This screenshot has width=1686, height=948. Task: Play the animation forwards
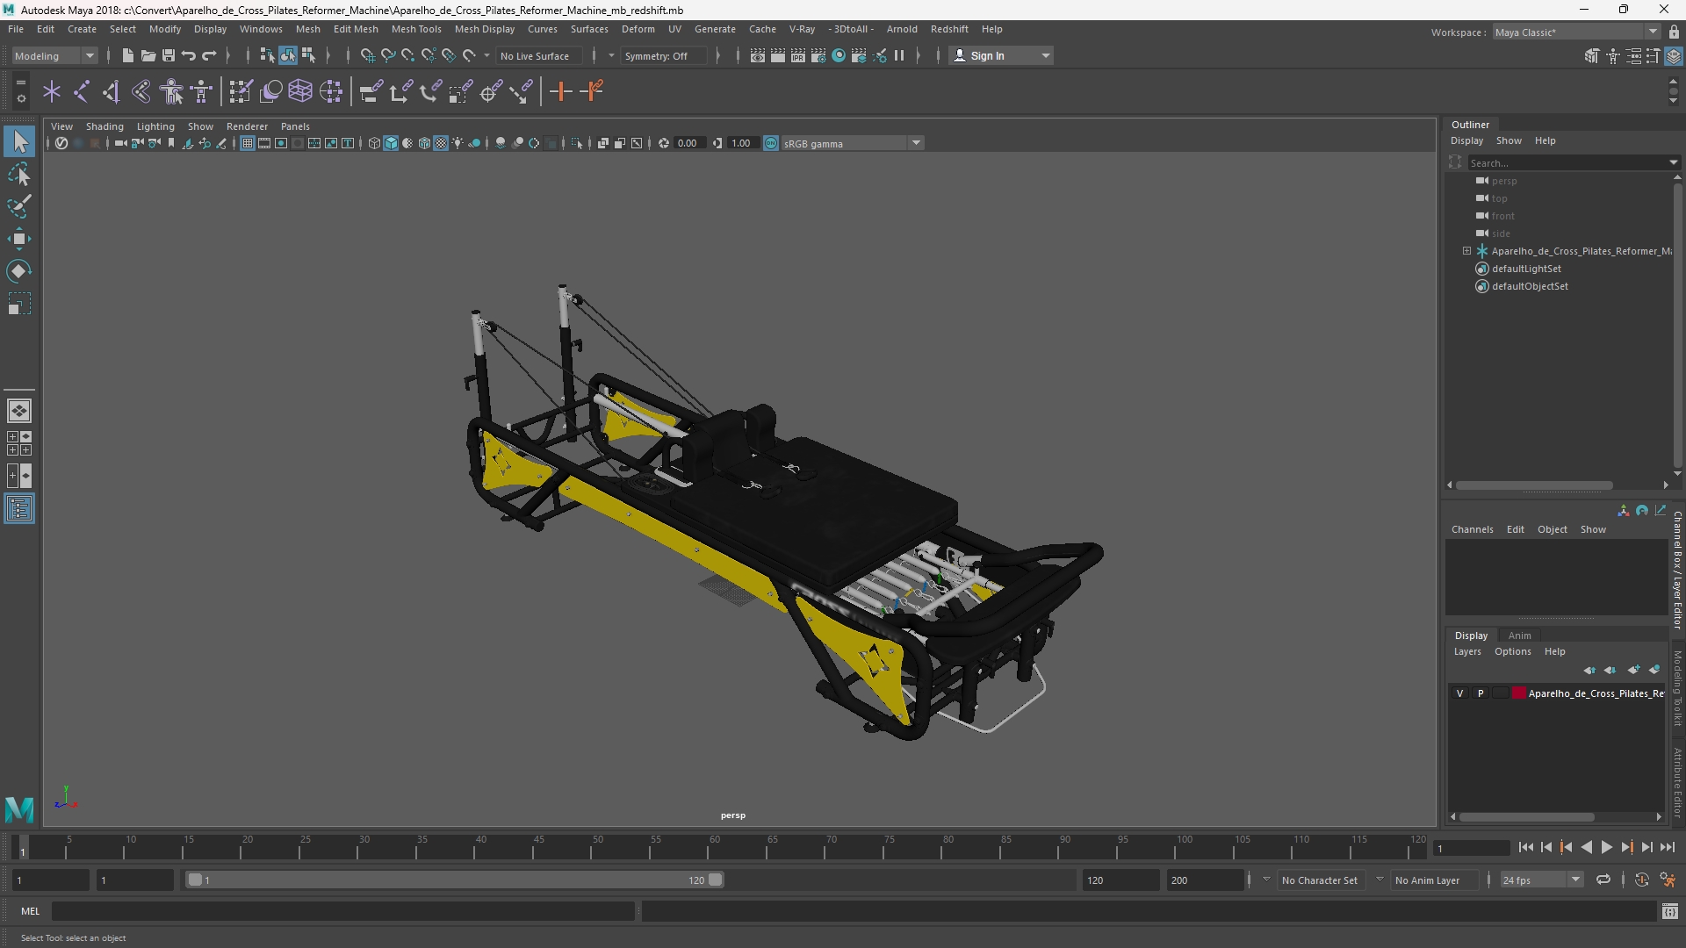pyautogui.click(x=1606, y=847)
